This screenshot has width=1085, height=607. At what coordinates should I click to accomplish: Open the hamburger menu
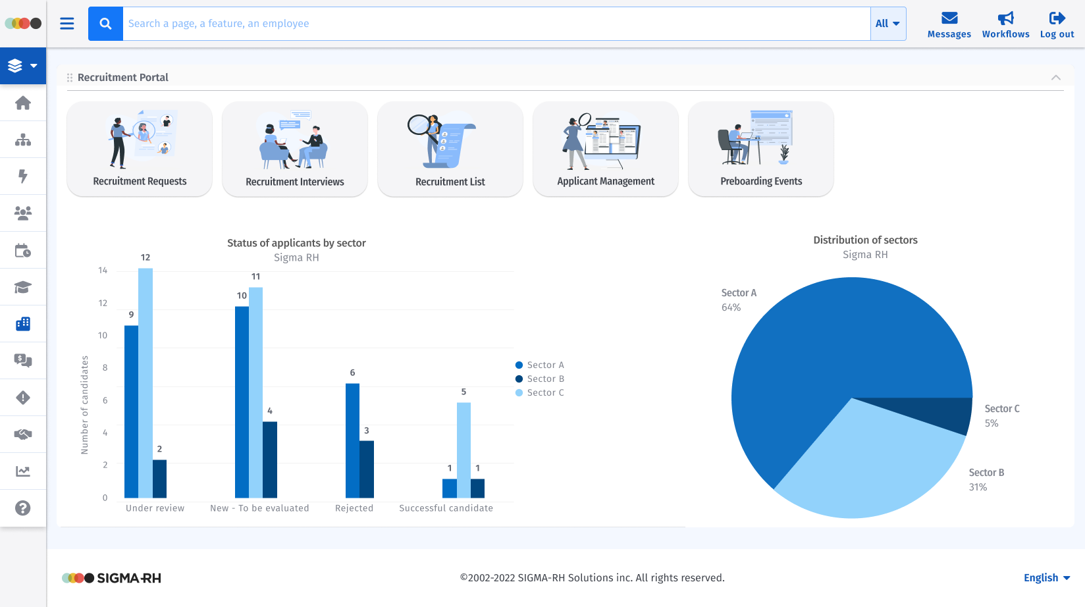[67, 24]
